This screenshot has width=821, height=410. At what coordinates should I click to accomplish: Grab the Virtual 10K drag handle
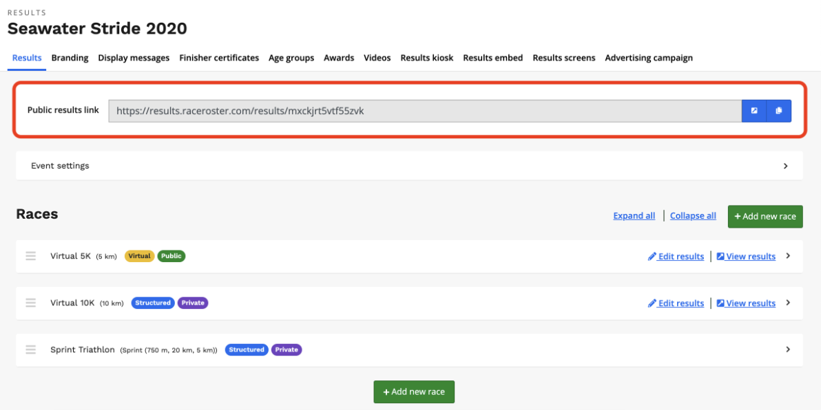point(31,303)
